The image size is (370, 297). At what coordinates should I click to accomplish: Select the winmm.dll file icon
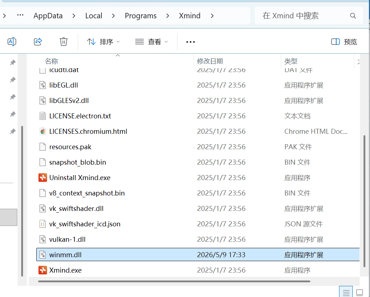tap(42, 255)
